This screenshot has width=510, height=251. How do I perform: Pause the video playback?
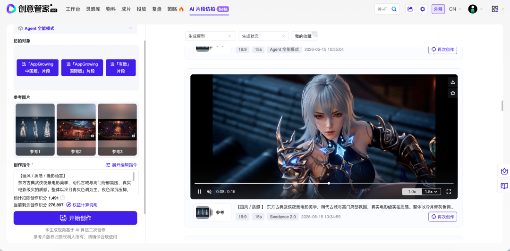[x=199, y=192]
